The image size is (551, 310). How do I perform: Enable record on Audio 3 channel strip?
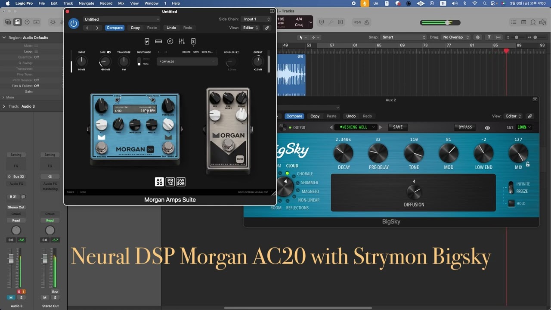[19, 292]
